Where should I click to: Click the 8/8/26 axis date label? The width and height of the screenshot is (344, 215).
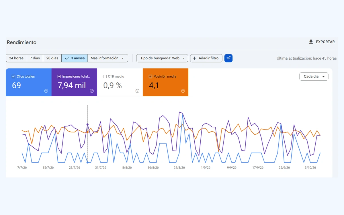tap(127, 168)
